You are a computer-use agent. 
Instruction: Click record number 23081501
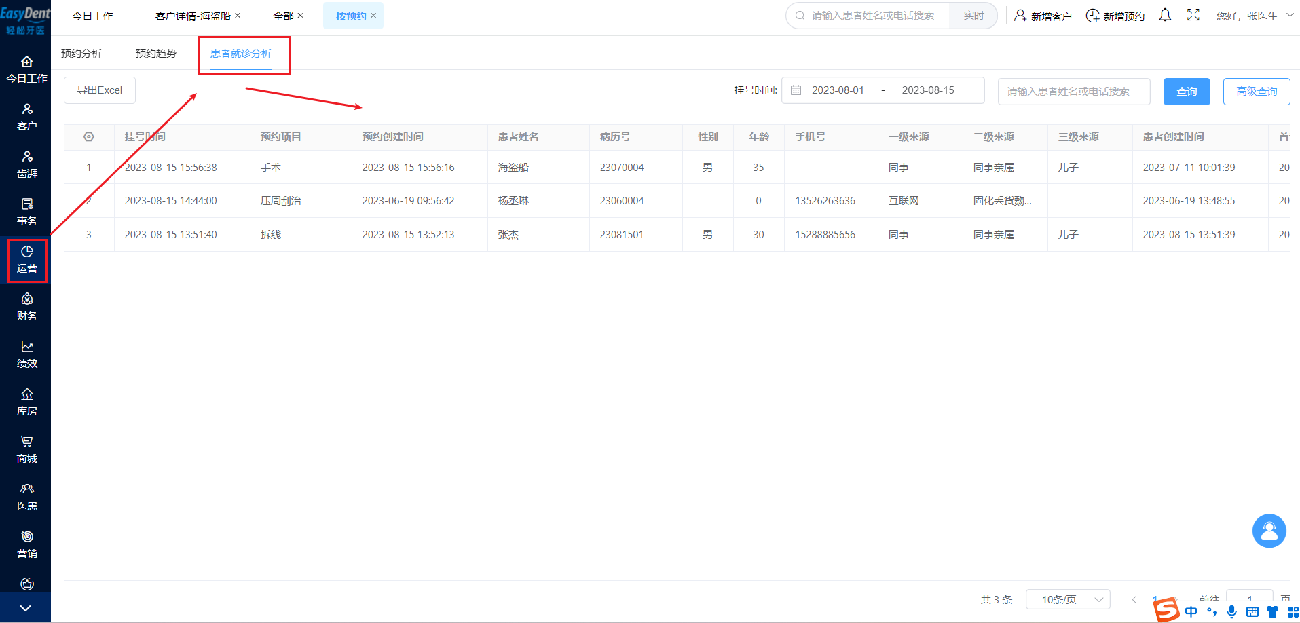tap(622, 235)
